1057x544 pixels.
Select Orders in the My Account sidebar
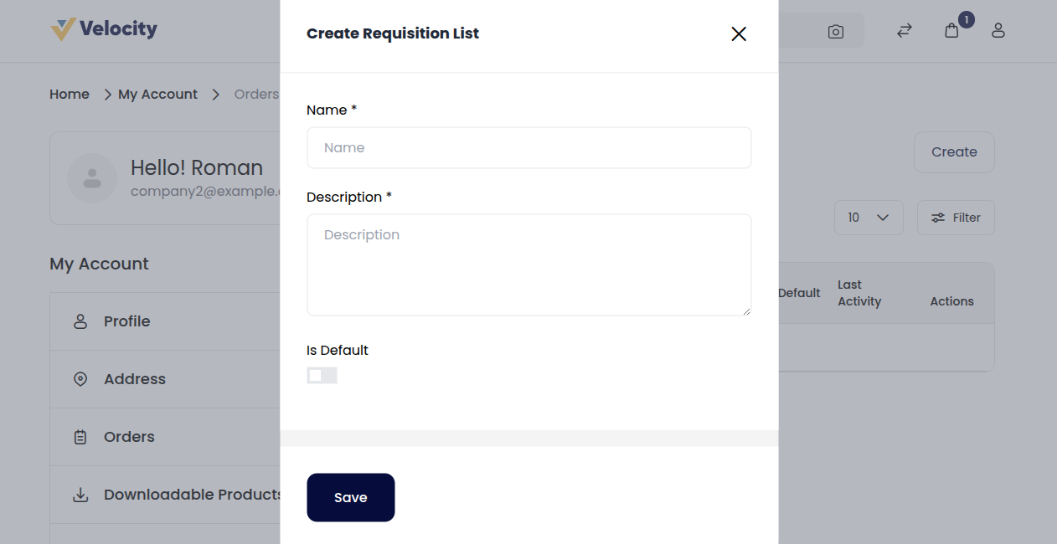pyautogui.click(x=128, y=436)
